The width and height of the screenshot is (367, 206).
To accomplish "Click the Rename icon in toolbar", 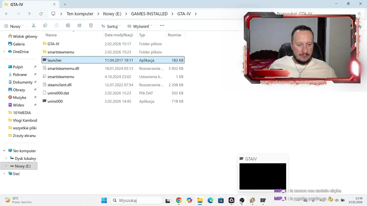I will [x=68, y=26].
